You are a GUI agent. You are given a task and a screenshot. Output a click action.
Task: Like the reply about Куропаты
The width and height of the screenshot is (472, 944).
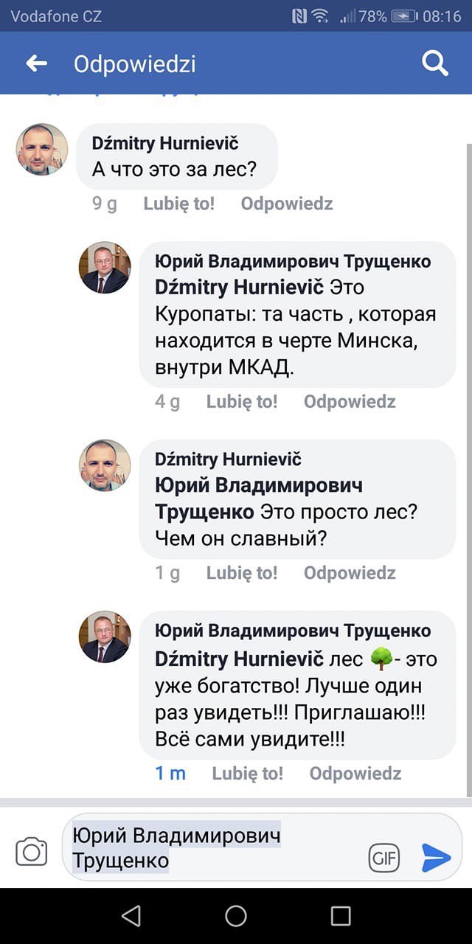click(242, 402)
